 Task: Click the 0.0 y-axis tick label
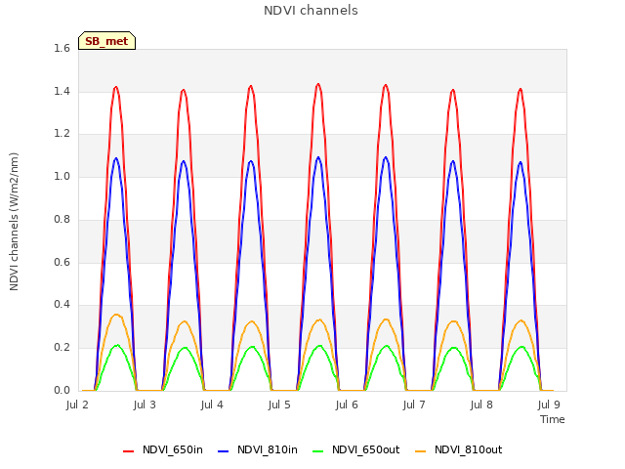(x=62, y=390)
